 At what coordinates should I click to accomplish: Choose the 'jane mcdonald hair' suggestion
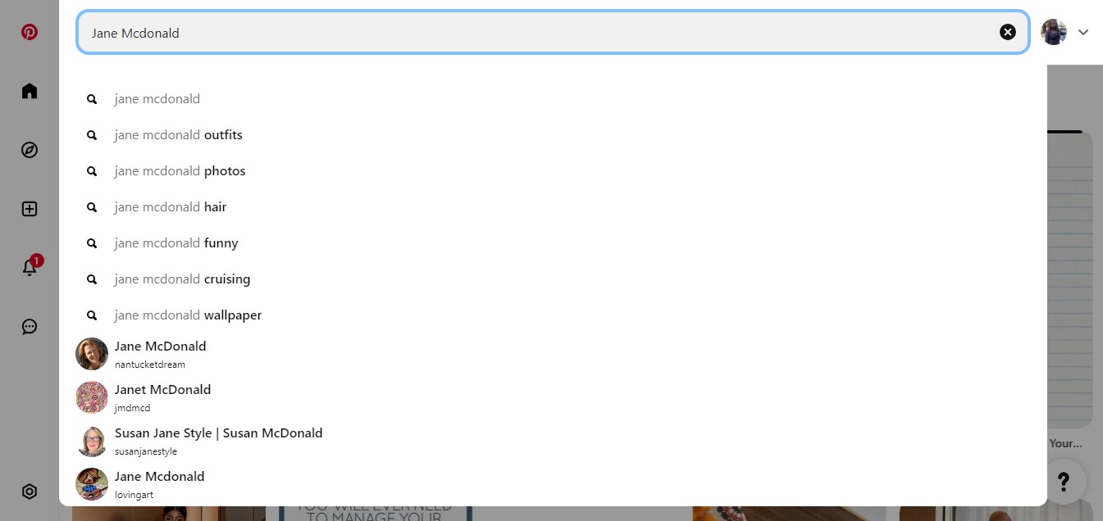(x=553, y=207)
